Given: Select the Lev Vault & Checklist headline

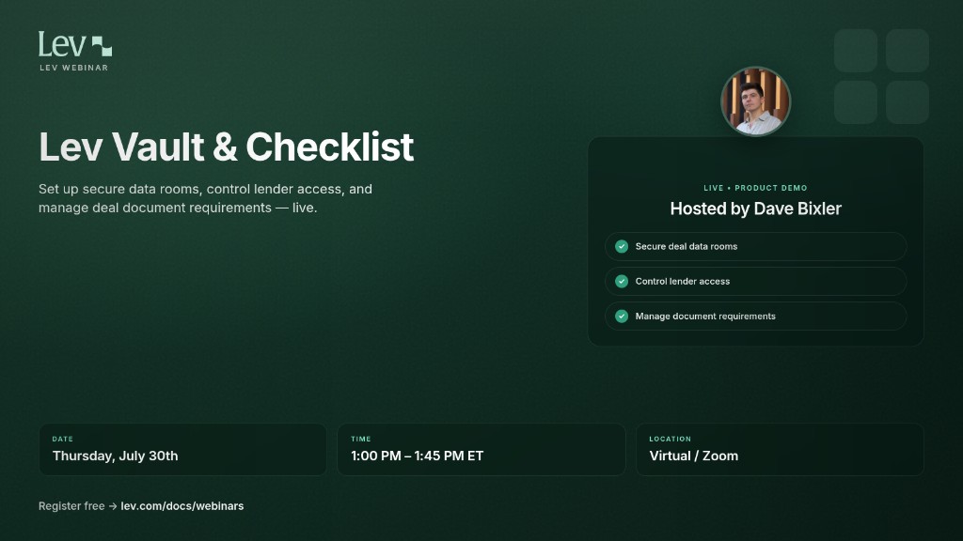Looking at the screenshot, I should [226, 147].
